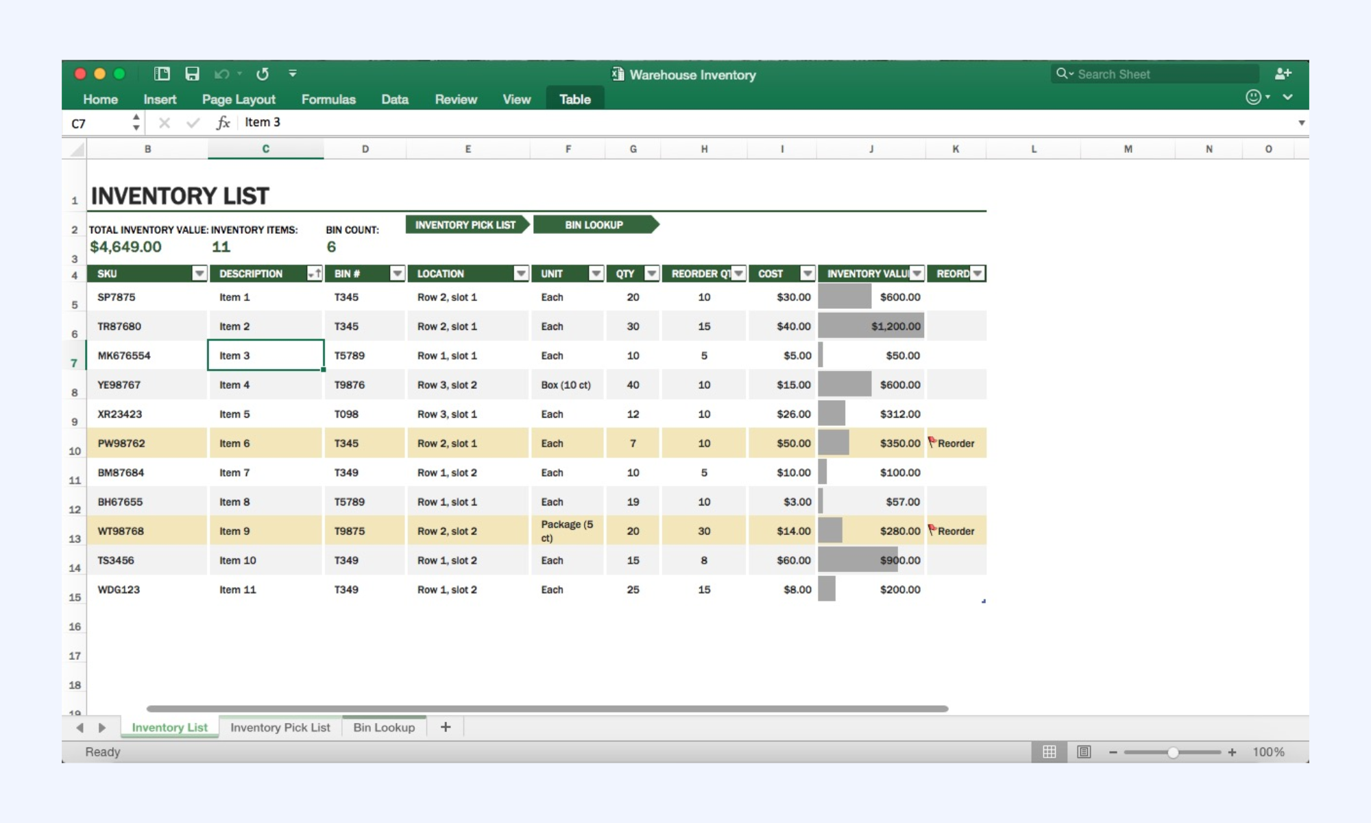
Task: Click the red flag Reorder cell for Item 6
Action: click(x=956, y=443)
